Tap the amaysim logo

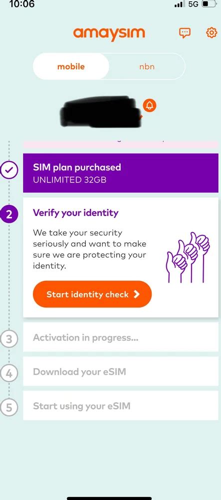[109, 34]
